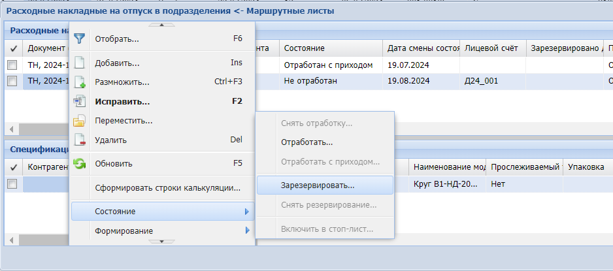Click Сформировать строки калькуляции... menu entry
Viewport: 613px width, 271px height.
(x=168, y=188)
